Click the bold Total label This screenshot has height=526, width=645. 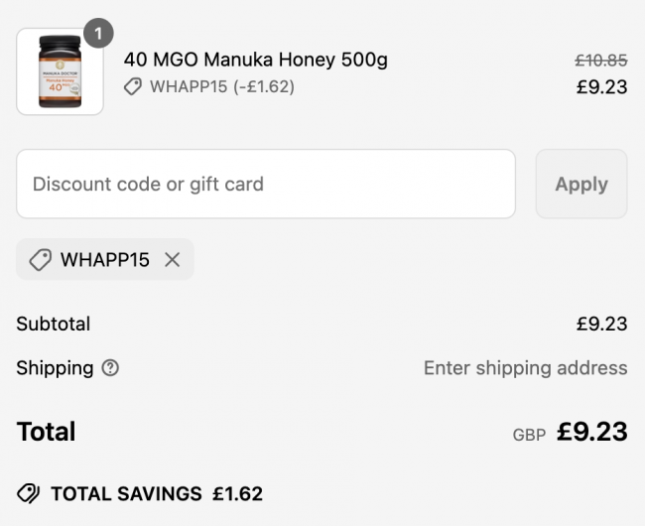pyautogui.click(x=46, y=432)
